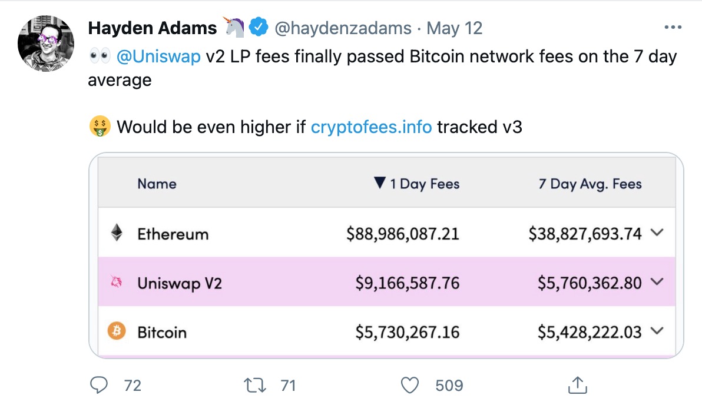
Task: Click the Ethereum diamond logo
Action: click(x=117, y=233)
